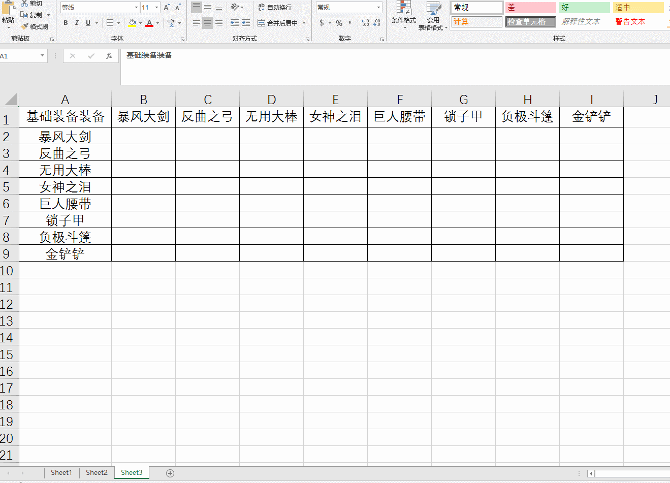Click the increase decimal places icon
This screenshot has height=483, width=670.
coord(365,23)
